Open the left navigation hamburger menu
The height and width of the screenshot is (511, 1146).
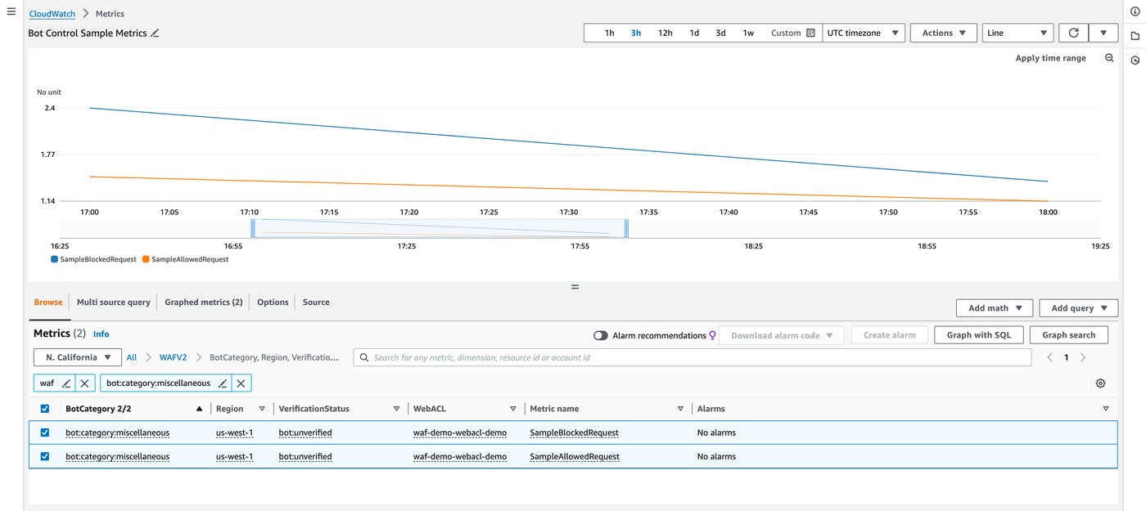coord(11,11)
